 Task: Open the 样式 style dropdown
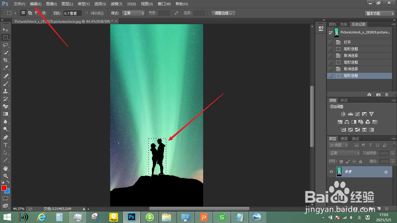(133, 13)
